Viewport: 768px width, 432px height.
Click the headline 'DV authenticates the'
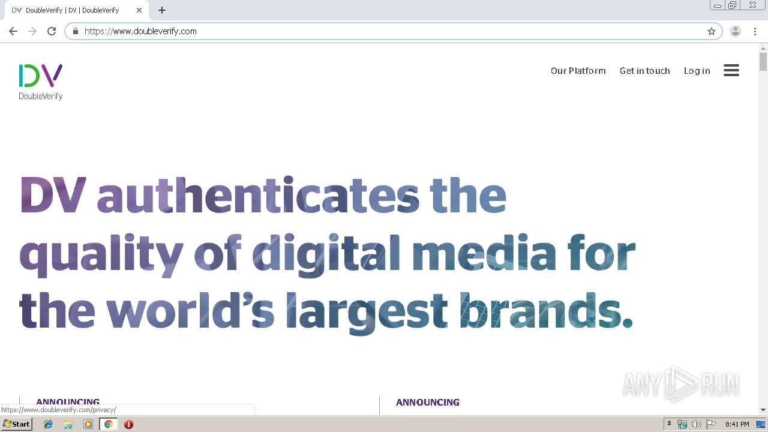tap(263, 196)
